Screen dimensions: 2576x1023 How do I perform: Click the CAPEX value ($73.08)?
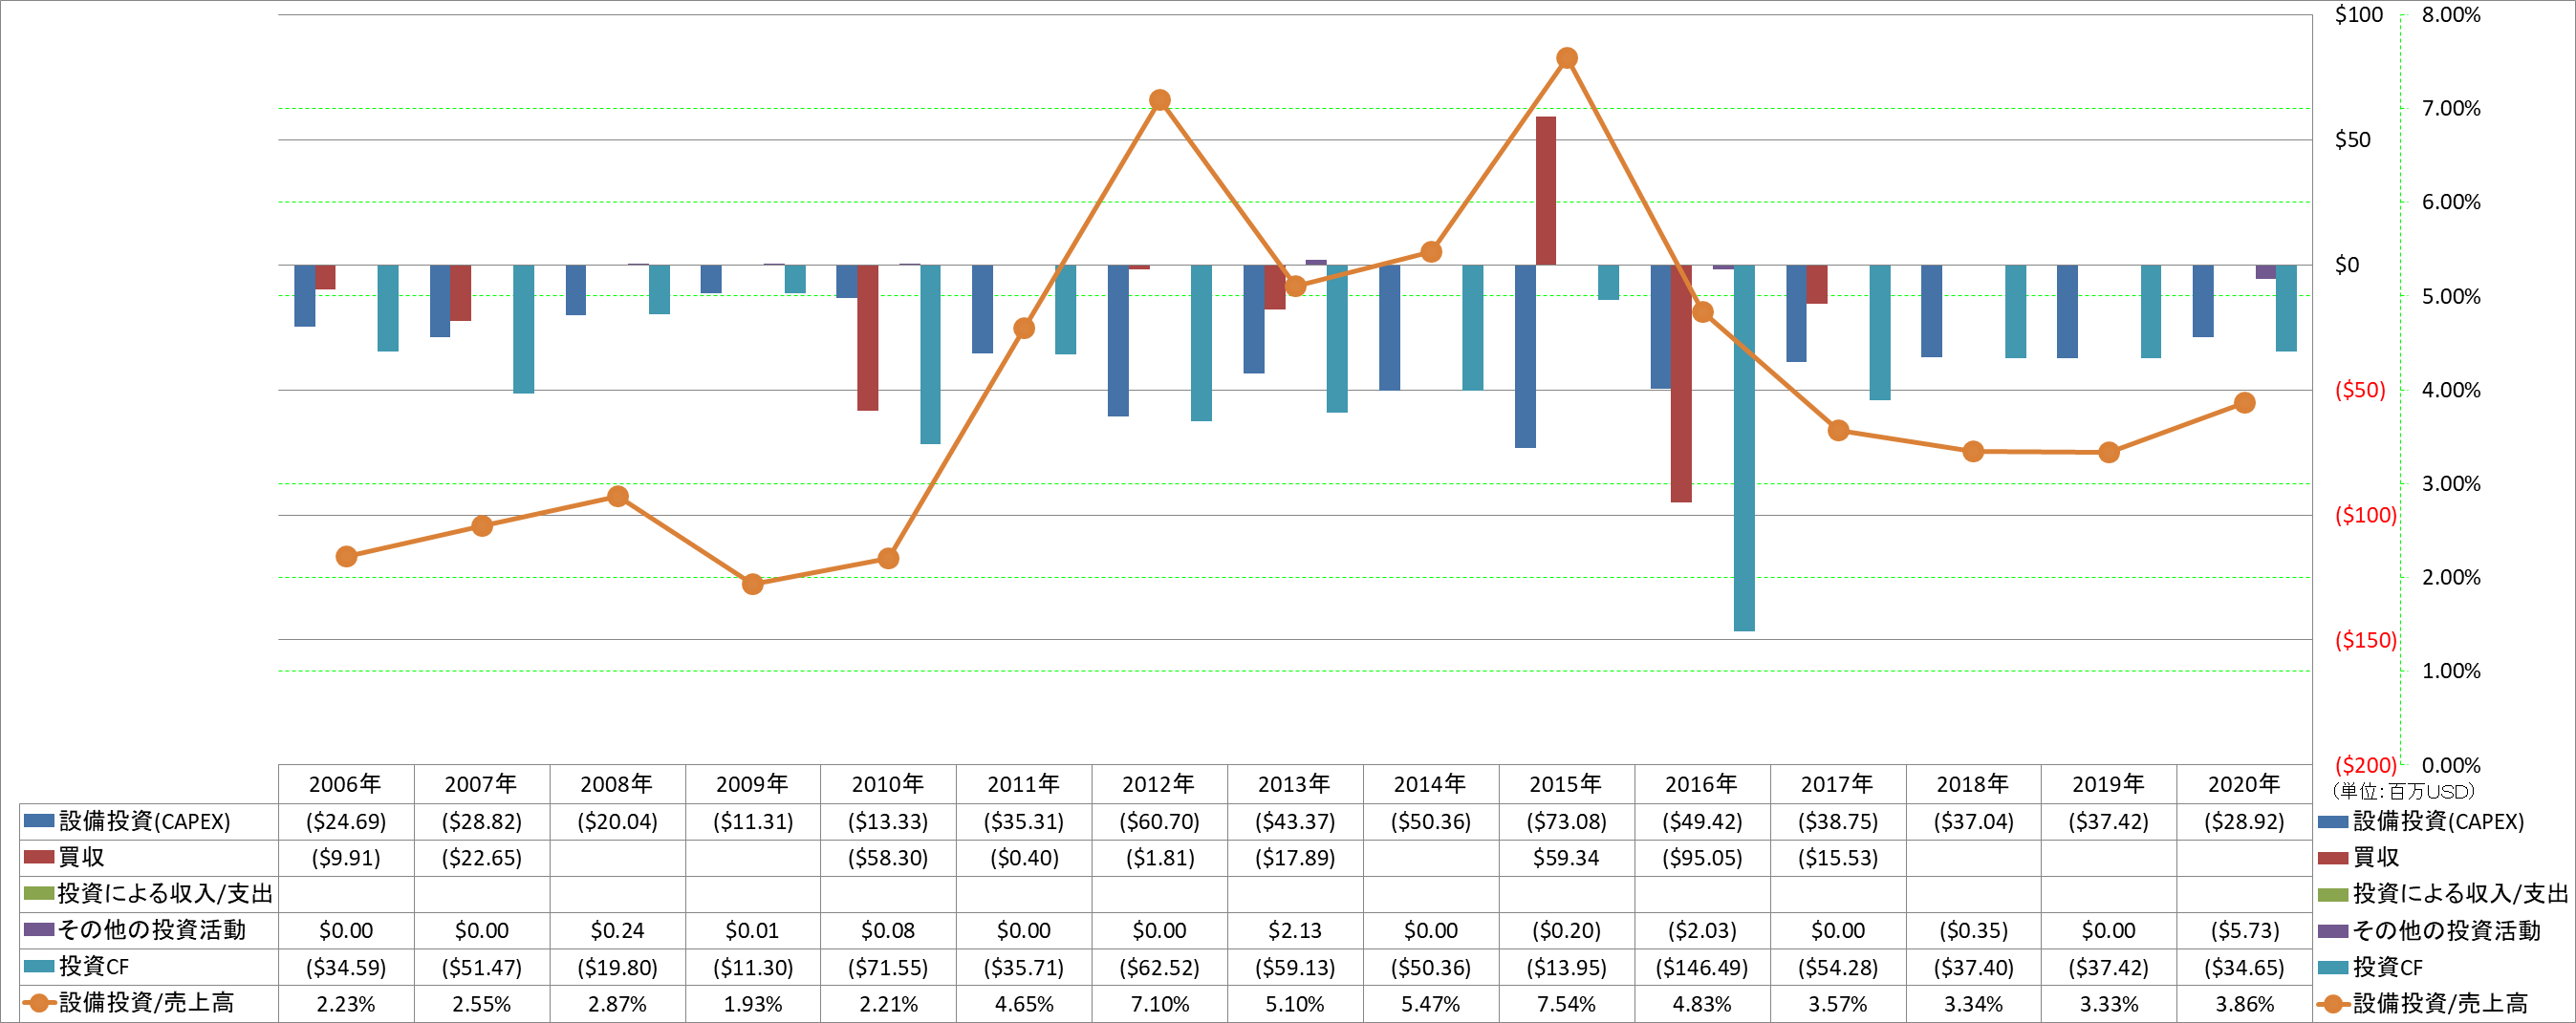[x=1566, y=821]
